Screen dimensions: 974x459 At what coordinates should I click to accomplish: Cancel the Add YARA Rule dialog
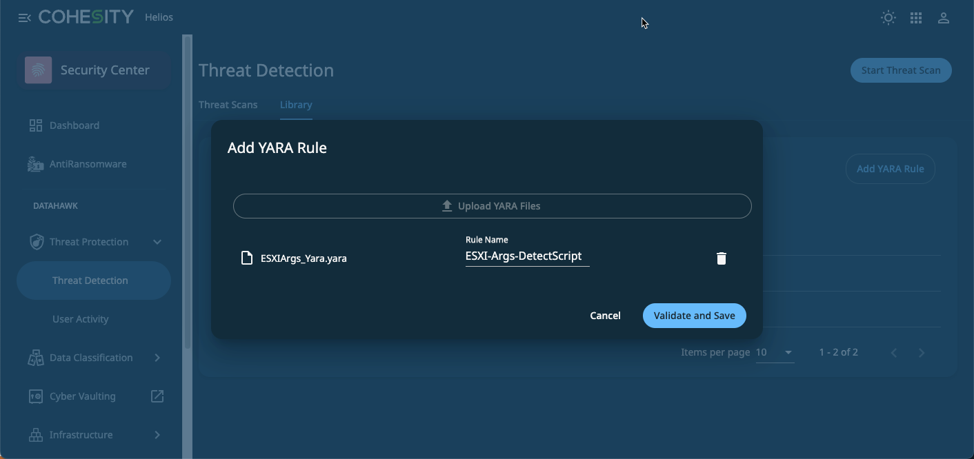pyautogui.click(x=605, y=316)
